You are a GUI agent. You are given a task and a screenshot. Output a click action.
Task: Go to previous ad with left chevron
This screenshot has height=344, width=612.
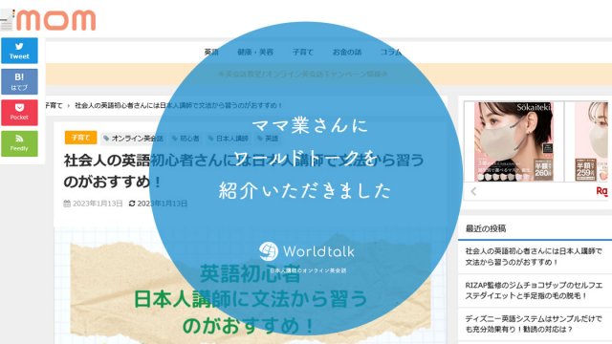coord(473,191)
